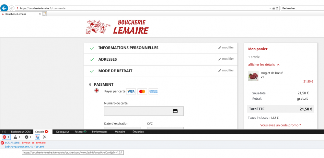
Task: Open the Débogueur developer tab
Action: tap(63, 132)
